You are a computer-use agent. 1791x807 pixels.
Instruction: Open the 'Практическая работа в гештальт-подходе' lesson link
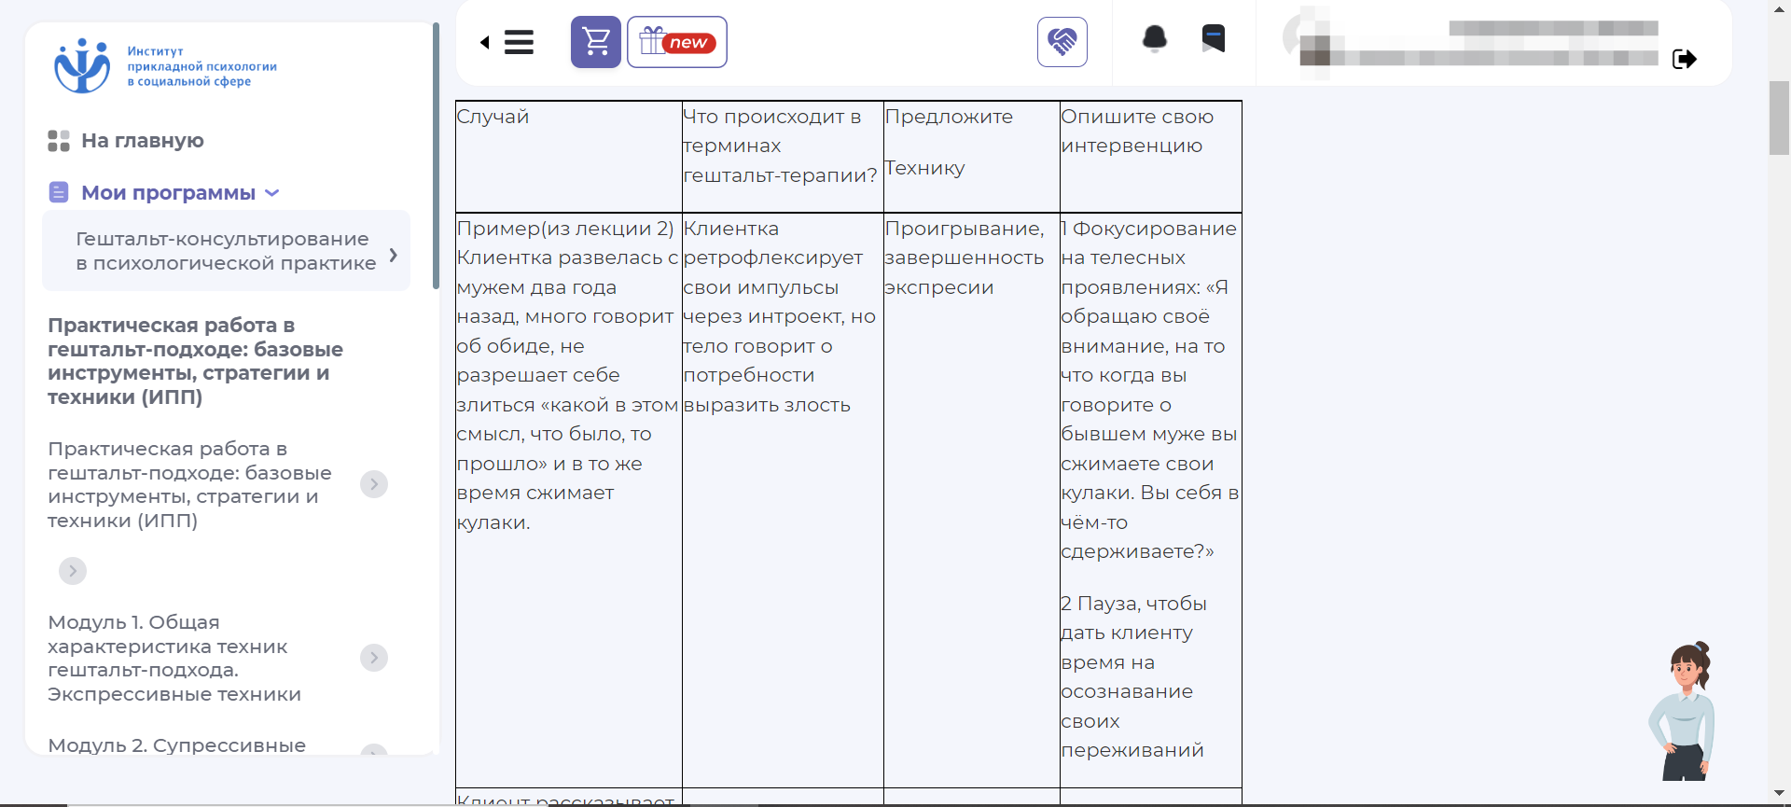click(189, 484)
